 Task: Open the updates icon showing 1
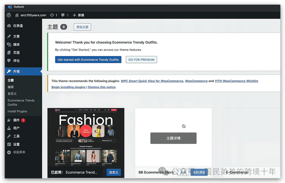(x=52, y=15)
